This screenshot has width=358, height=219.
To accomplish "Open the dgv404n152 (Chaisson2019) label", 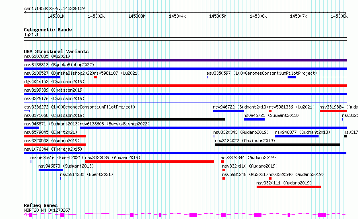I will pyautogui.click(x=54, y=82).
